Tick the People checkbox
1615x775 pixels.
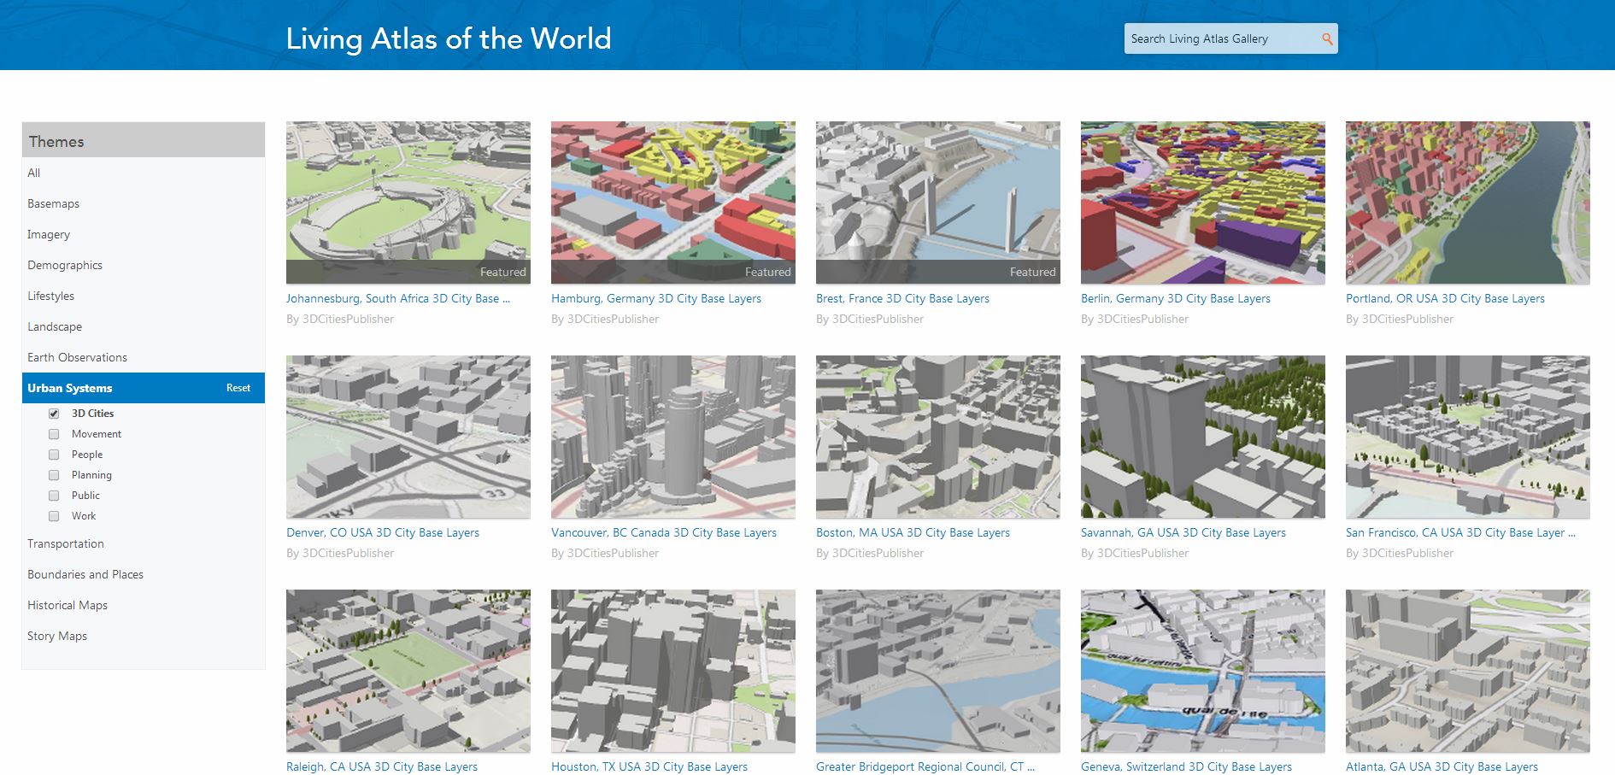point(54,455)
